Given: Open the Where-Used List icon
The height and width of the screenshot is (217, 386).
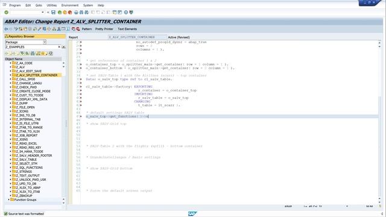Looking at the screenshot, I should (49, 29).
